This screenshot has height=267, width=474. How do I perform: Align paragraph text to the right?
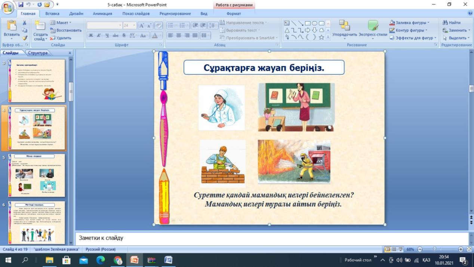(187, 36)
